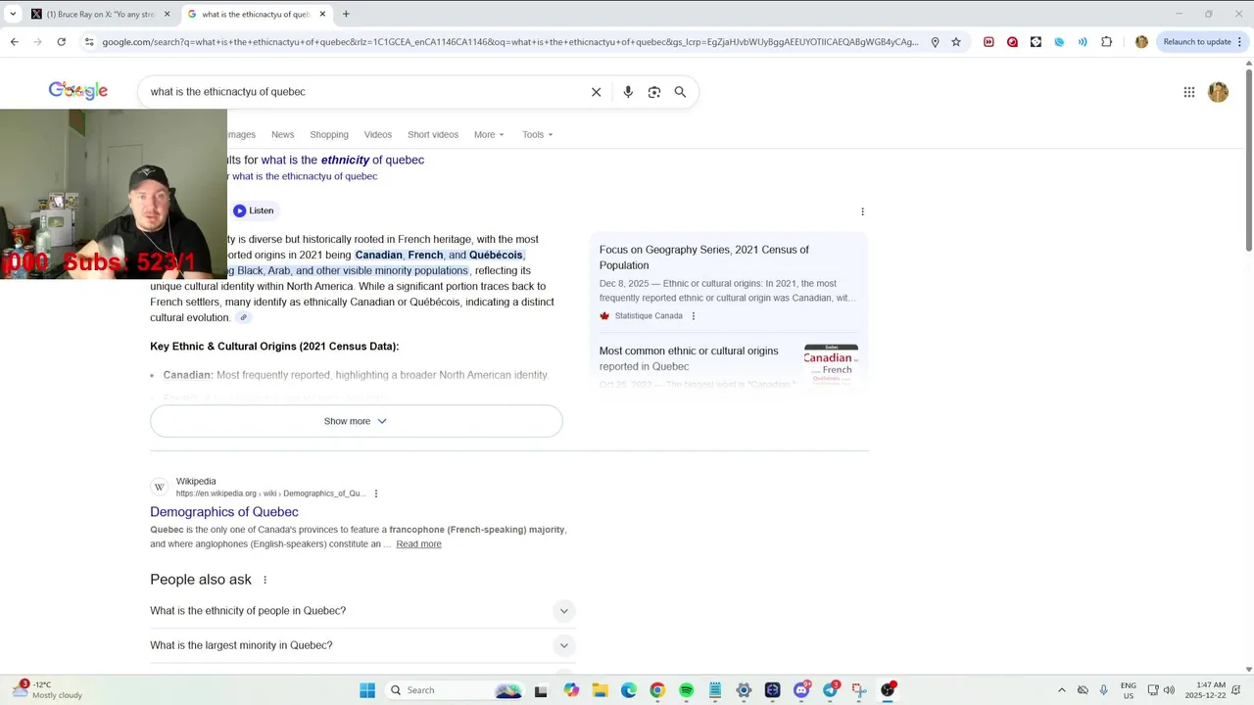The height and width of the screenshot is (705, 1254).
Task: Submit search with the magnifying glass icon
Action: pyautogui.click(x=680, y=92)
